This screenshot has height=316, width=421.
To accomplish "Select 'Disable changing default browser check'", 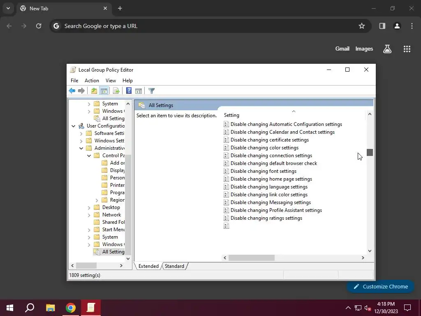I will pyautogui.click(x=273, y=163).
